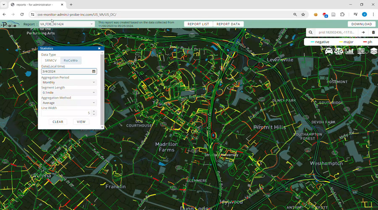The height and width of the screenshot is (210, 378).
Task: Open the balance scale comparison tool
Action: 339,51
